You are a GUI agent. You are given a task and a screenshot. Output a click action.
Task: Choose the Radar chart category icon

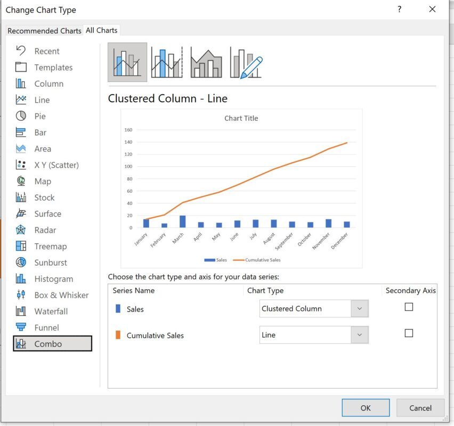pos(21,230)
